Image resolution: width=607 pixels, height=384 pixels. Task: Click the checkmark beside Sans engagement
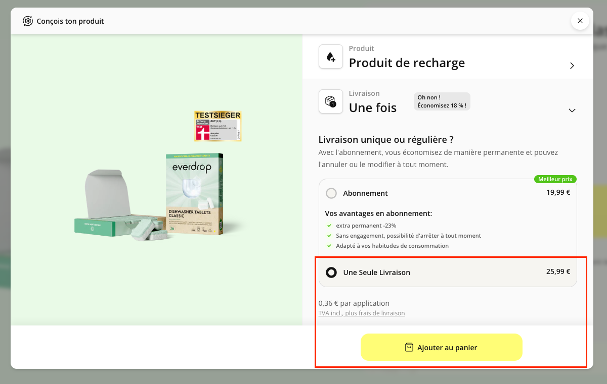[x=329, y=236]
